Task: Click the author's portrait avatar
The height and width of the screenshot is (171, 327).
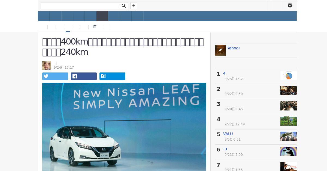Action: (47, 65)
